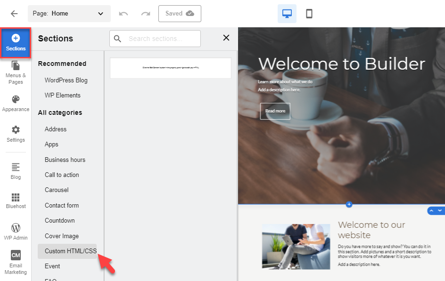Click the back arrow icon
445x281 pixels.
point(14,14)
